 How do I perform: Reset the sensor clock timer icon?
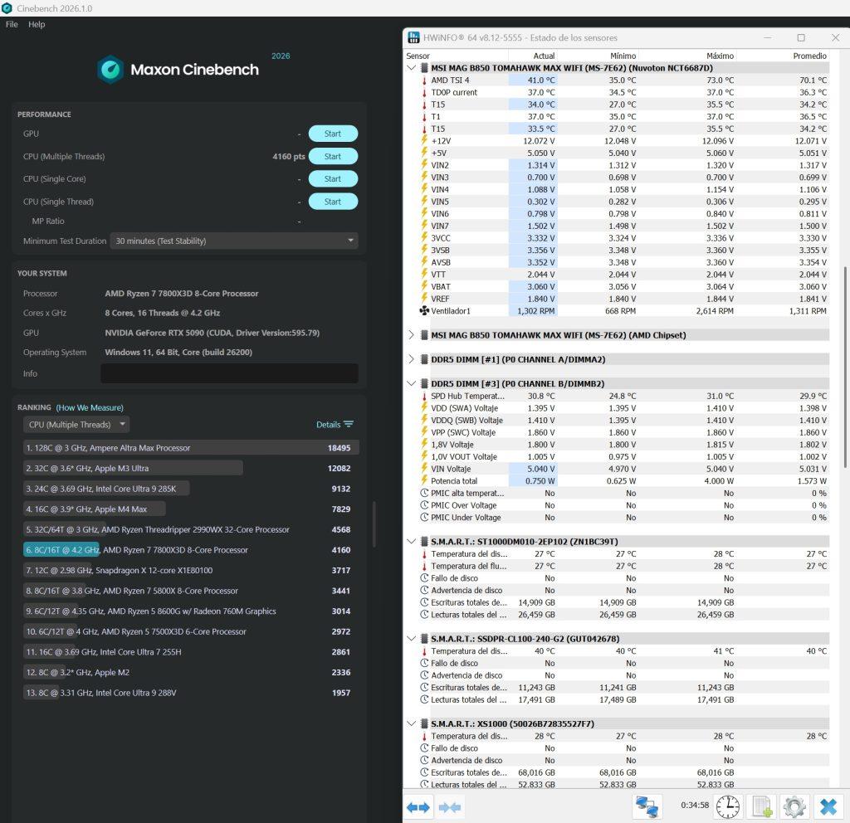click(727, 806)
